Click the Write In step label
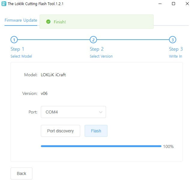Viewport: 193px width, 193px height. click(x=176, y=56)
